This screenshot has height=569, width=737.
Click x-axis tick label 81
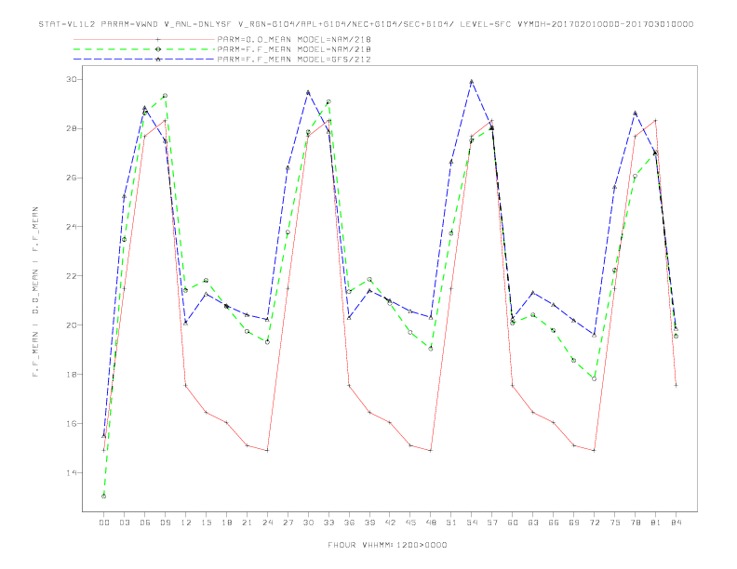pos(656,523)
